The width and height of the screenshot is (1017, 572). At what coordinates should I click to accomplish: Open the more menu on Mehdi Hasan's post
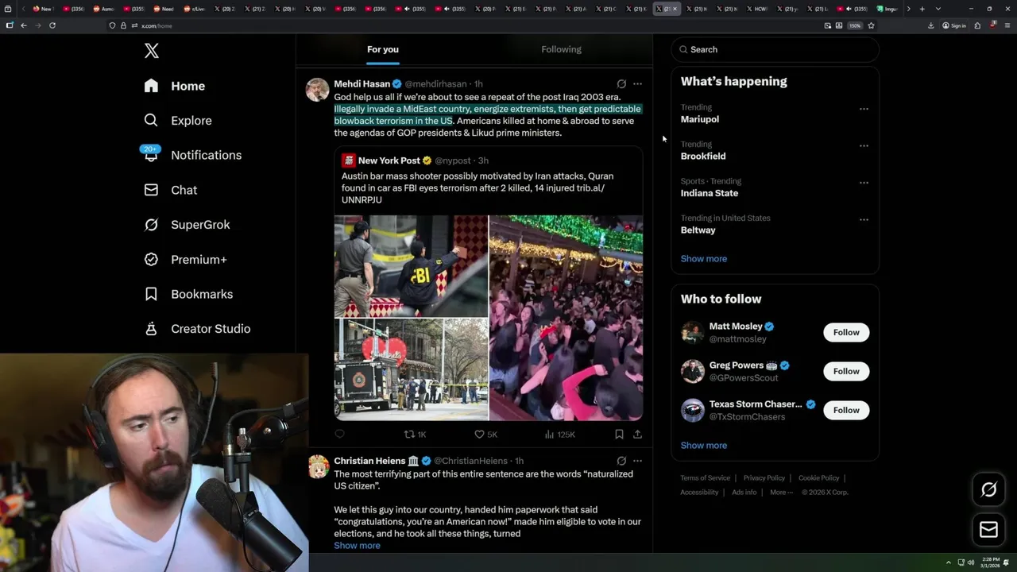click(x=637, y=83)
